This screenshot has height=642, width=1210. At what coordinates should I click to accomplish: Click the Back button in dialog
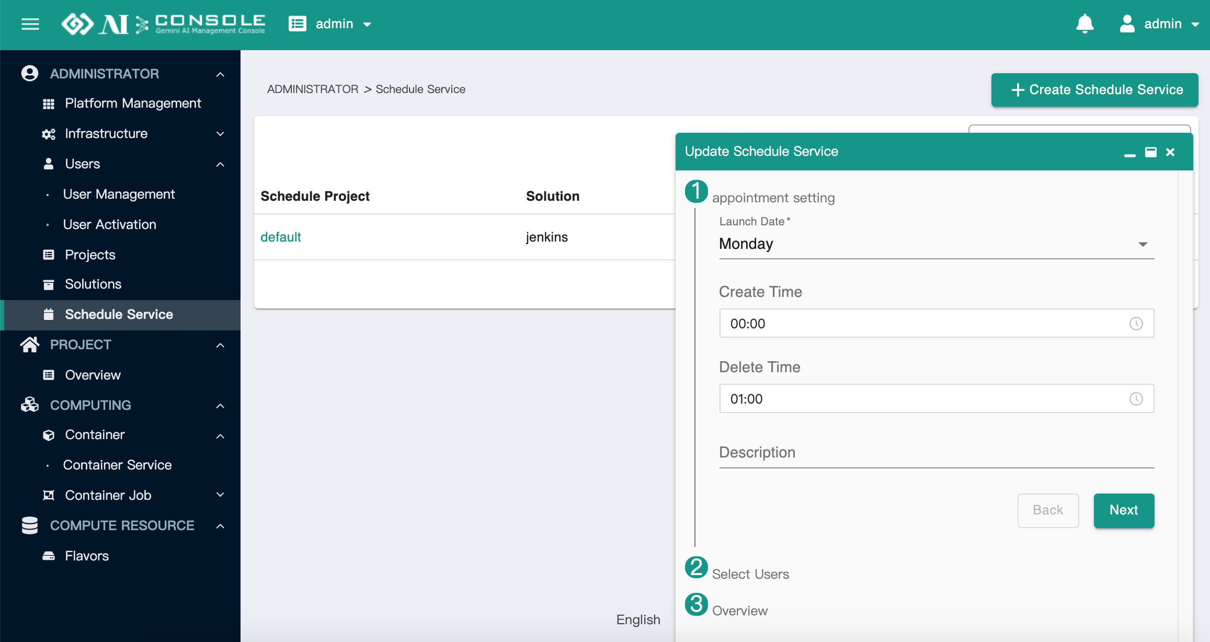click(x=1048, y=510)
